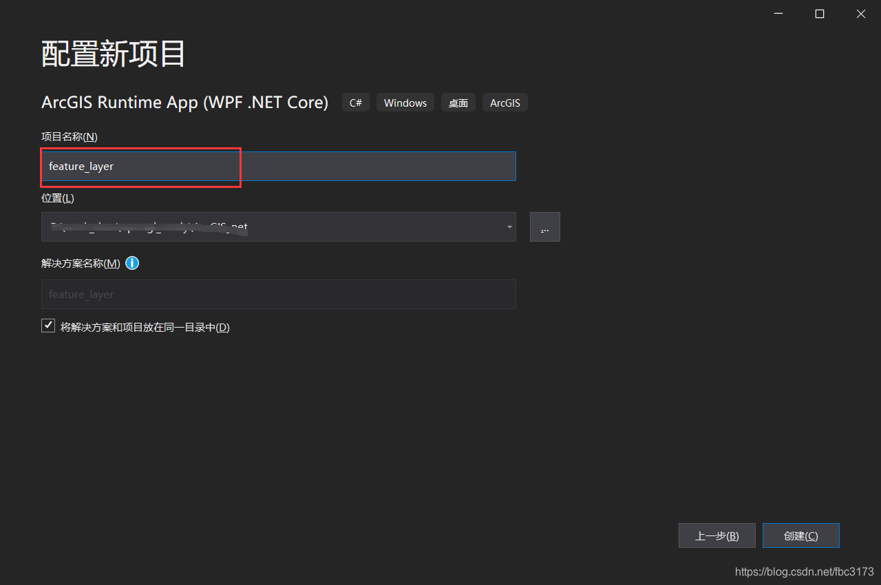Click the disabled solution name field

pyautogui.click(x=279, y=294)
